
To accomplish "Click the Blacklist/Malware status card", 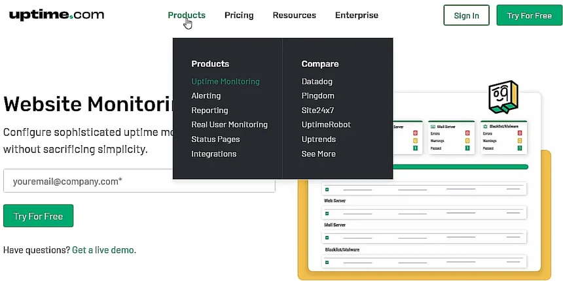I will [x=504, y=138].
